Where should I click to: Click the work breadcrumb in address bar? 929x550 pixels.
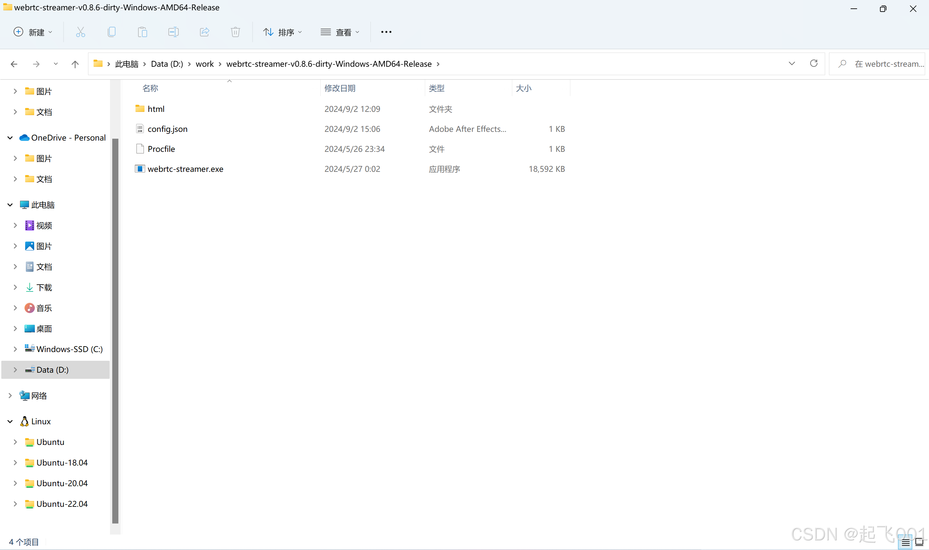(205, 64)
